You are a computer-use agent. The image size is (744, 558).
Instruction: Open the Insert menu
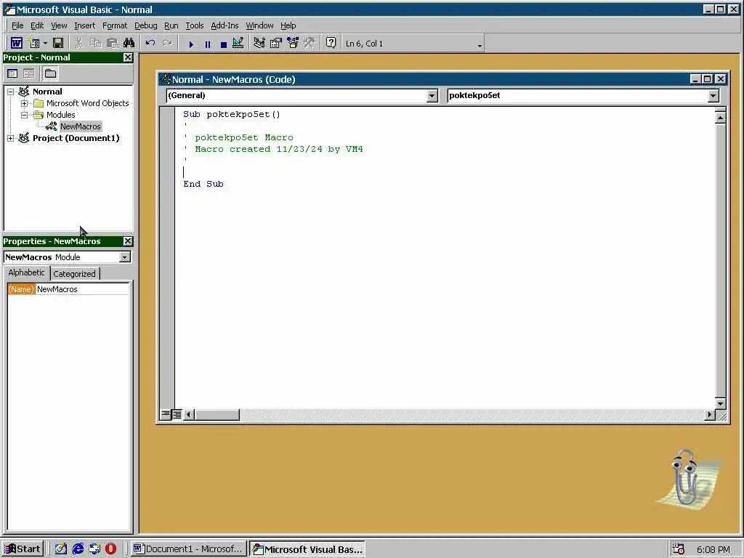pyautogui.click(x=84, y=25)
